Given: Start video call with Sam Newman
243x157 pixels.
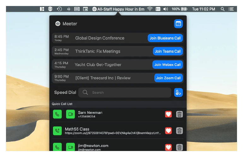Looking at the screenshot, I should click(x=70, y=114).
